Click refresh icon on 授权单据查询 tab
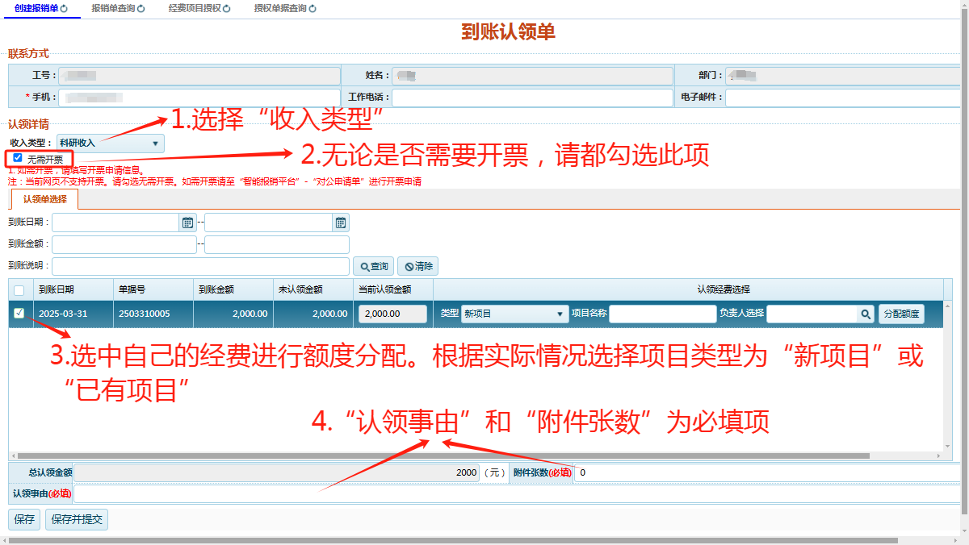This screenshot has width=969, height=545. [312, 9]
